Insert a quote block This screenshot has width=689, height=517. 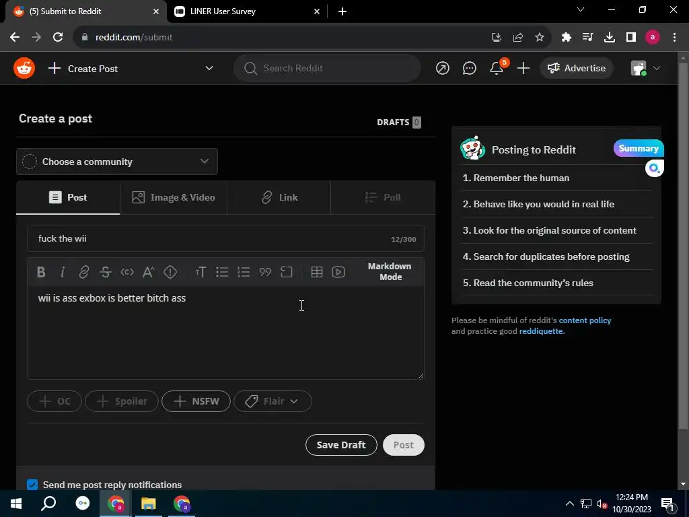click(x=265, y=272)
